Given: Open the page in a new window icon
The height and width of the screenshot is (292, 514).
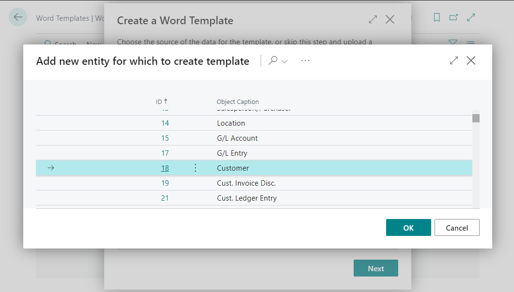Looking at the screenshot, I should pyautogui.click(x=453, y=17).
